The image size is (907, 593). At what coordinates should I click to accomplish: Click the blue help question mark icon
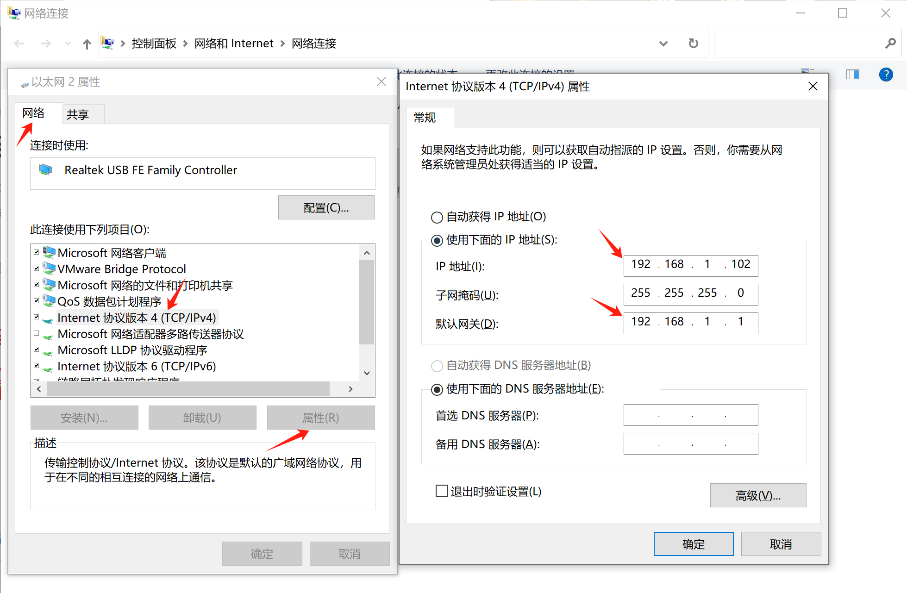886,75
